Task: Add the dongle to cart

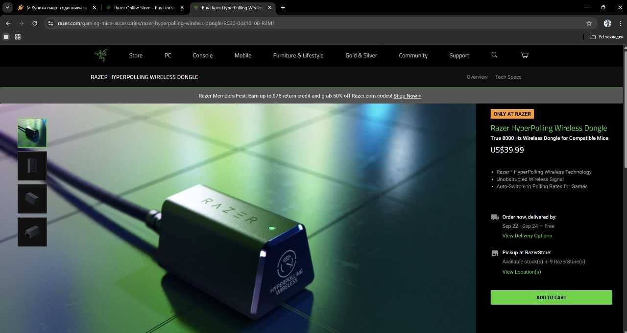Action: click(551, 297)
